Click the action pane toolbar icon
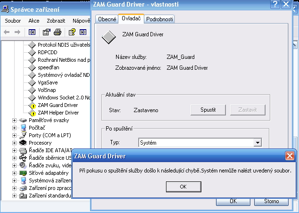Image resolution: width=299 pixels, height=213 pixels. pyautogui.click(x=83, y=32)
